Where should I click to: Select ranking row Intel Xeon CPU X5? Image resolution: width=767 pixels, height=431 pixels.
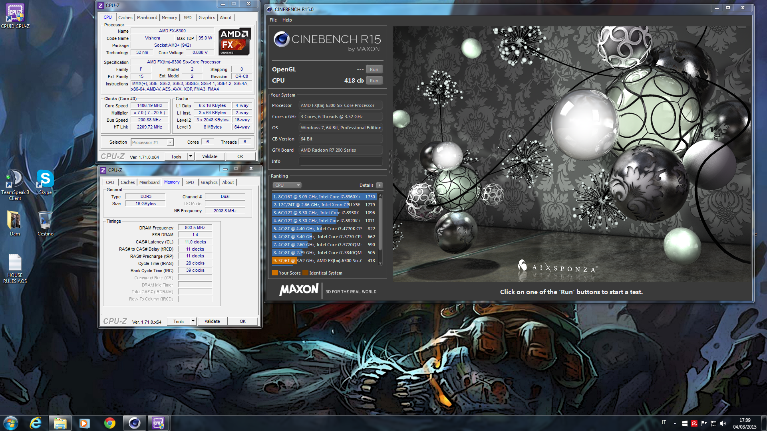324,205
